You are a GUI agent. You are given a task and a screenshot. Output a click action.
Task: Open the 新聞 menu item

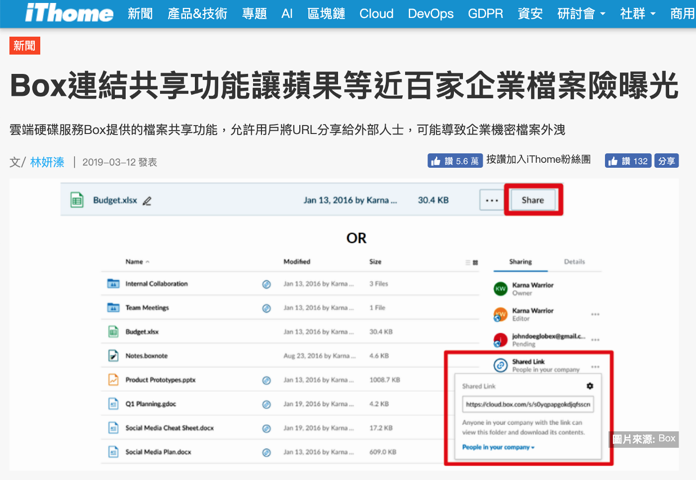140,13
